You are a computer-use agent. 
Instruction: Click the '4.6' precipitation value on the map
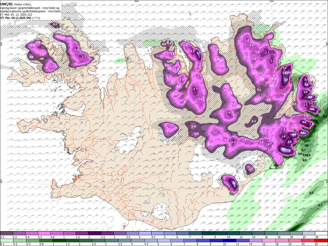294,135
